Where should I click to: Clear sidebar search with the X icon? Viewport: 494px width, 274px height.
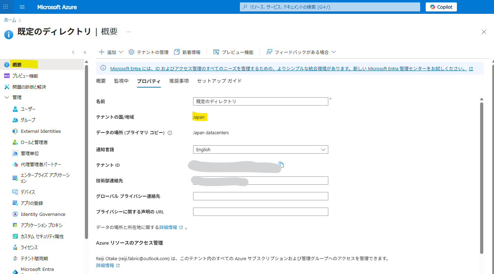coord(73,52)
